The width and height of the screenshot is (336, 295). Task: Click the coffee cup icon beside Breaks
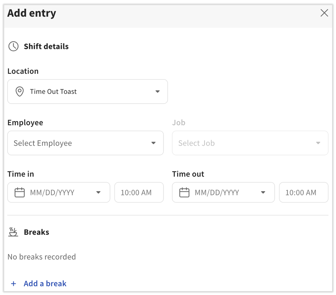[13, 232]
